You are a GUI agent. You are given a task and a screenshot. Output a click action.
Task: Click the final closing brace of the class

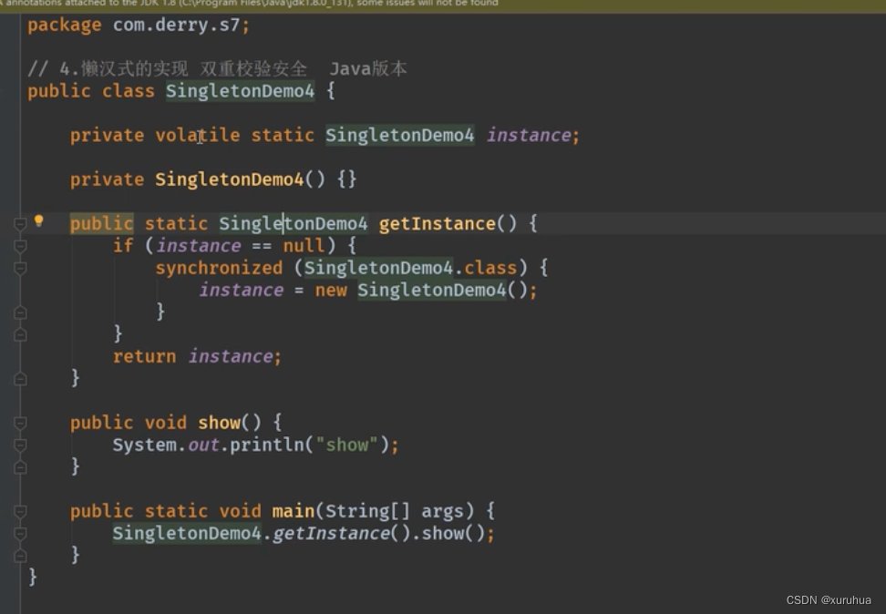32,578
